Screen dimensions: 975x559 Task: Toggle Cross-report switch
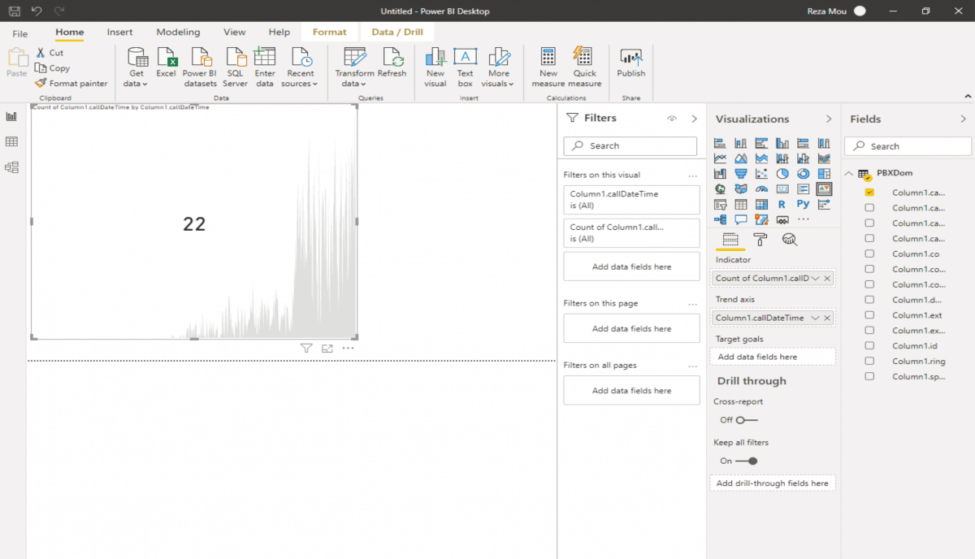pos(746,420)
